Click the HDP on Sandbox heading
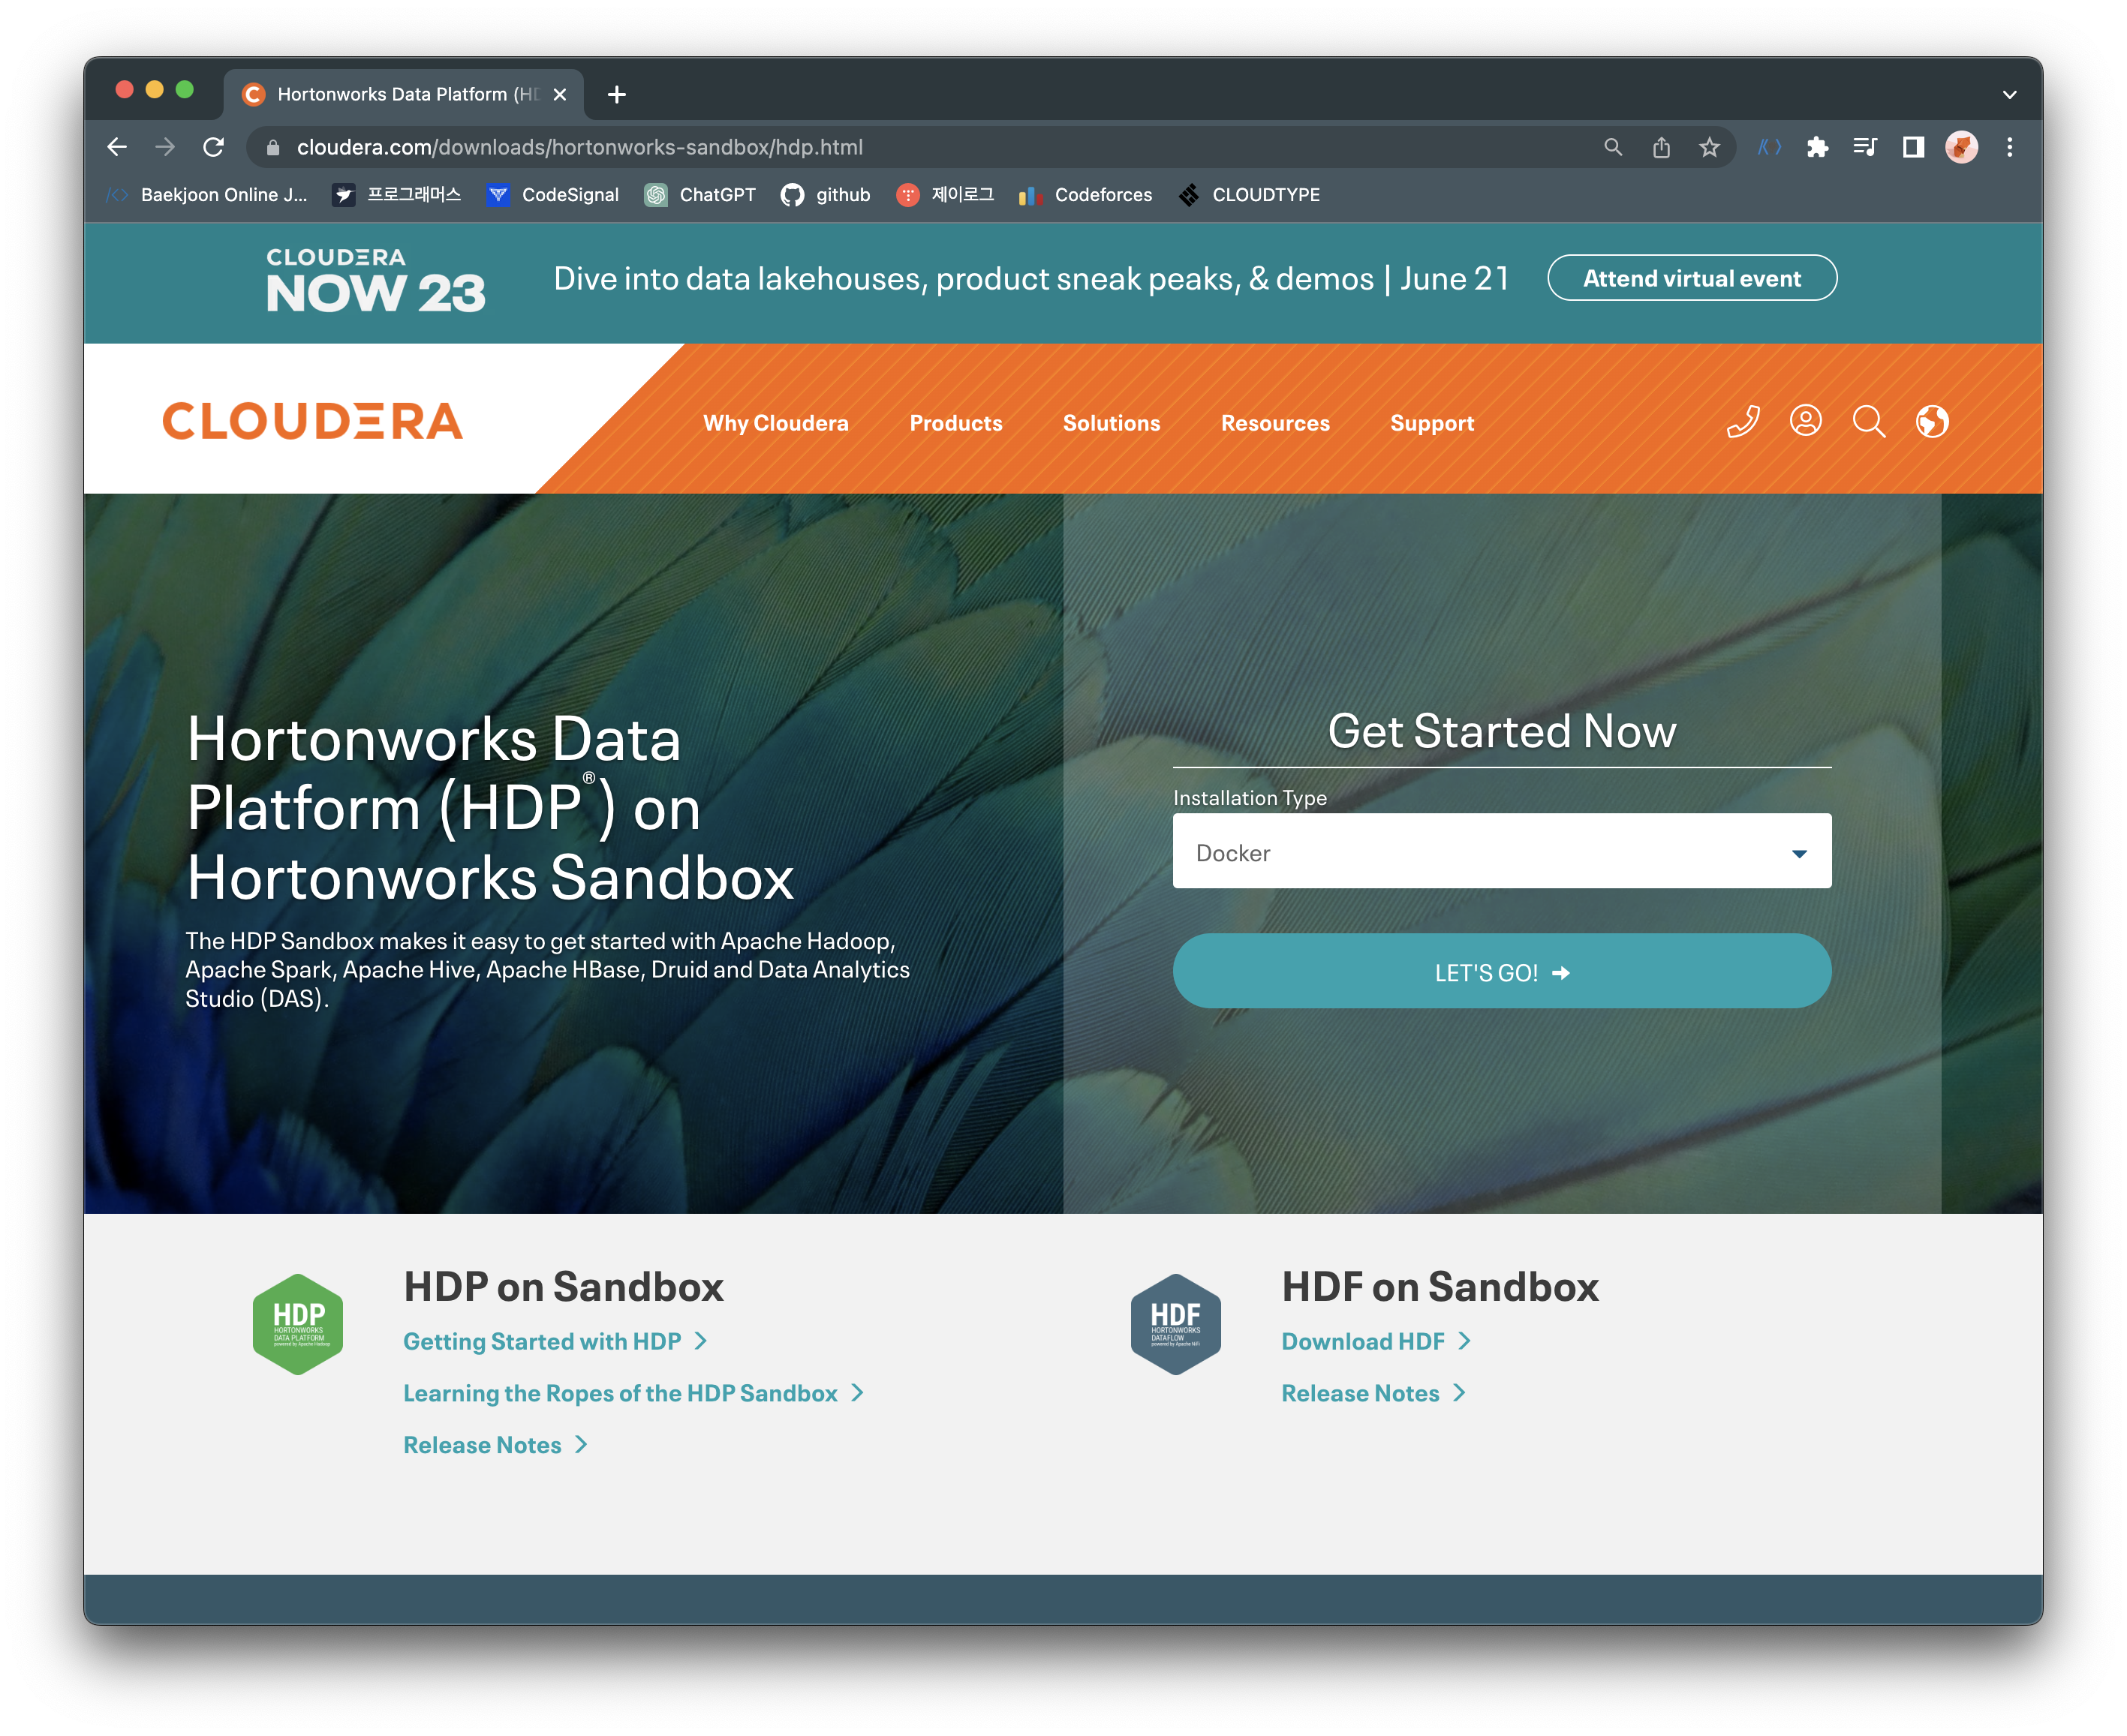2127x1736 pixels. tap(563, 1287)
